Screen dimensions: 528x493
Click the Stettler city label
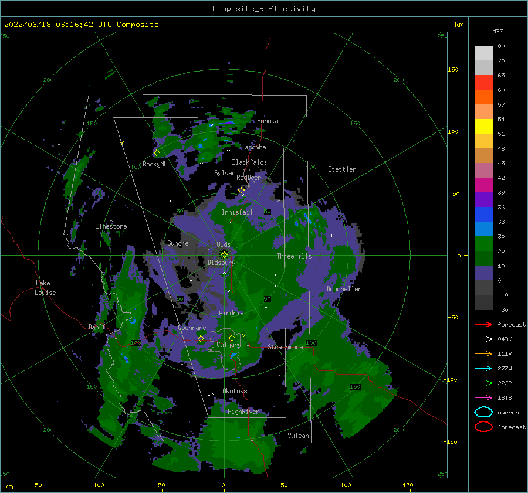click(342, 169)
